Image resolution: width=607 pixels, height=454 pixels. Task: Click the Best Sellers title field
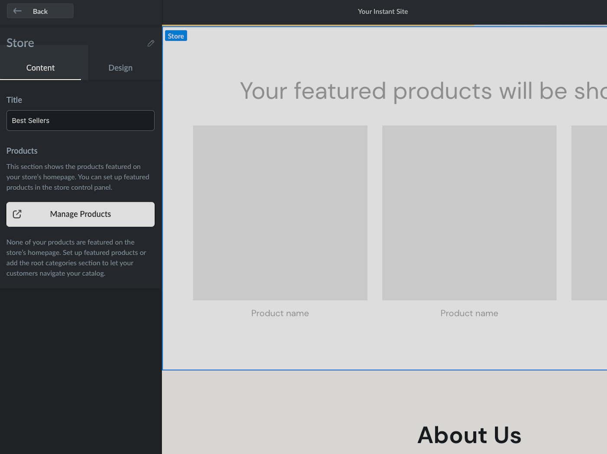pyautogui.click(x=80, y=121)
